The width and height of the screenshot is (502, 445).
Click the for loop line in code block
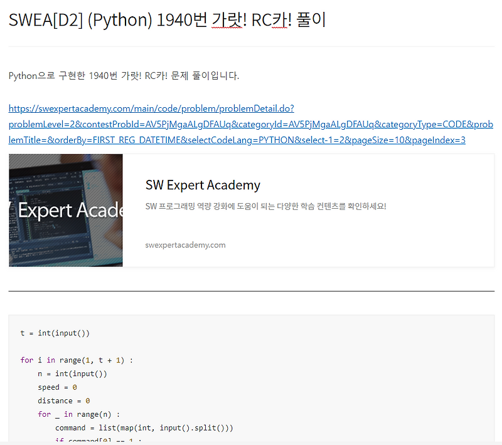pyautogui.click(x=75, y=360)
